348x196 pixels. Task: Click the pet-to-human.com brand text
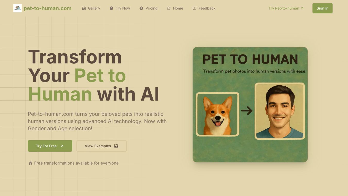coord(48,8)
